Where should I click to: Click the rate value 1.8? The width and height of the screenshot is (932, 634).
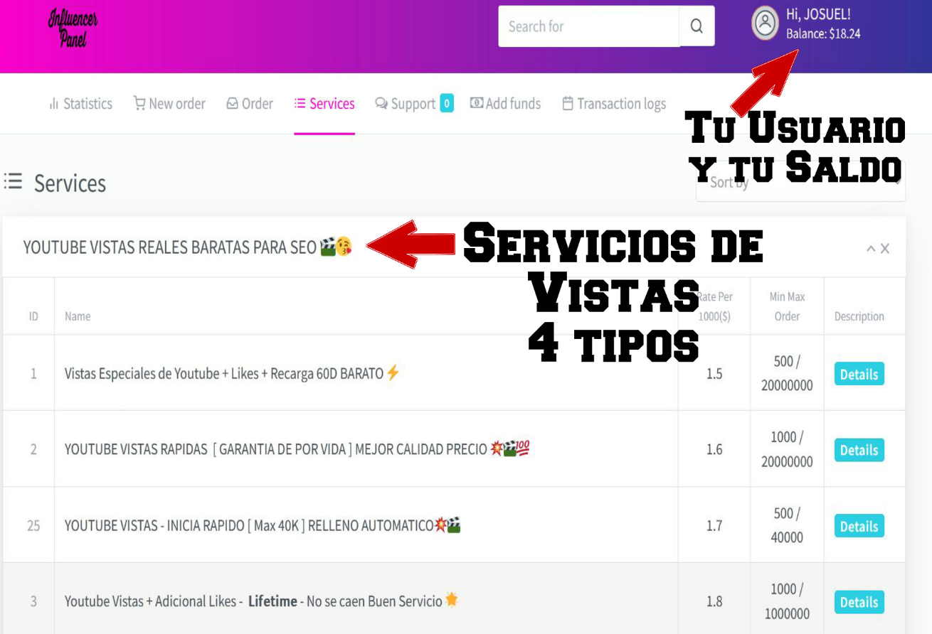click(x=714, y=602)
